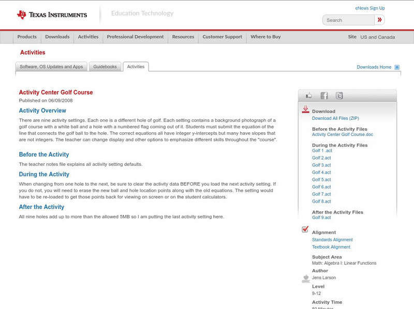The image size is (414, 309).
Task: Click the author icon beside Jens Larson
Action: tap(306, 279)
